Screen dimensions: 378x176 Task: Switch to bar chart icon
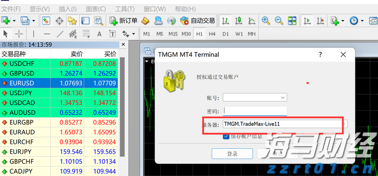click(225, 21)
